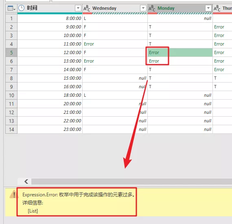Click the 20:00:00 time cell

(50, 104)
